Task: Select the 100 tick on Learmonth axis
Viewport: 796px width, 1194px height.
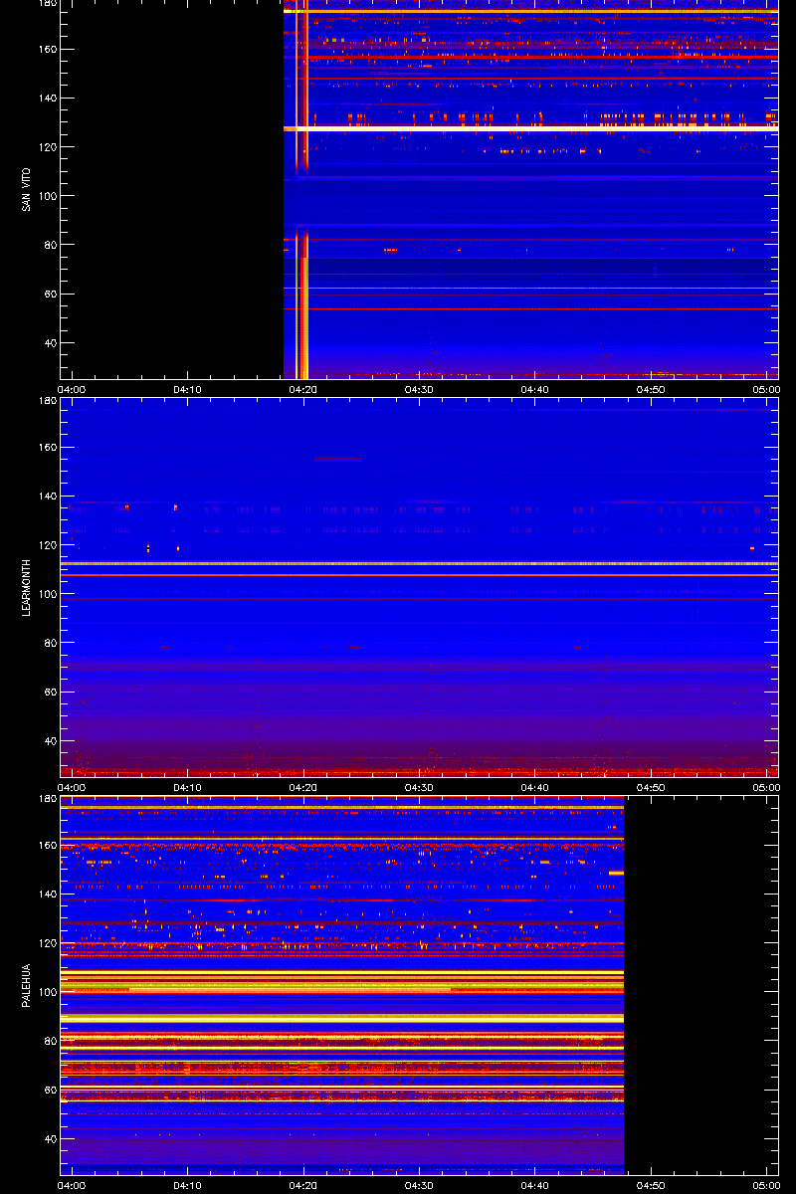Action: [46, 594]
